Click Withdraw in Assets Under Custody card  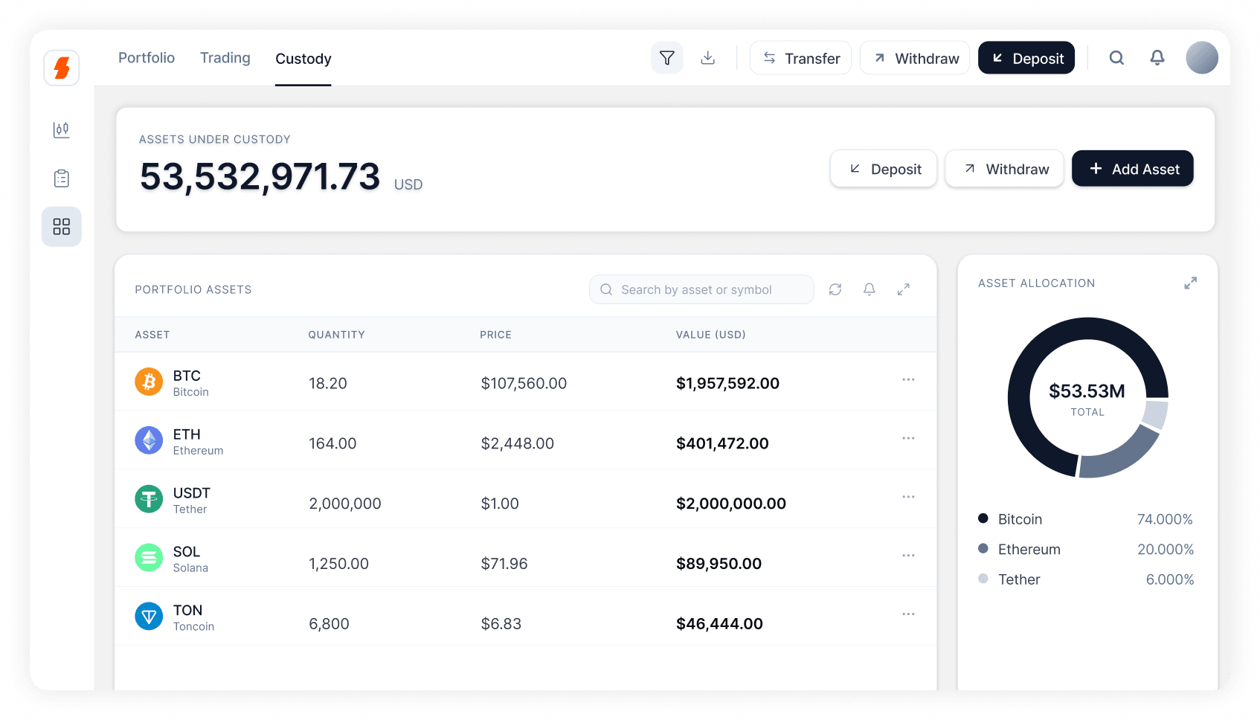pyautogui.click(x=1005, y=169)
